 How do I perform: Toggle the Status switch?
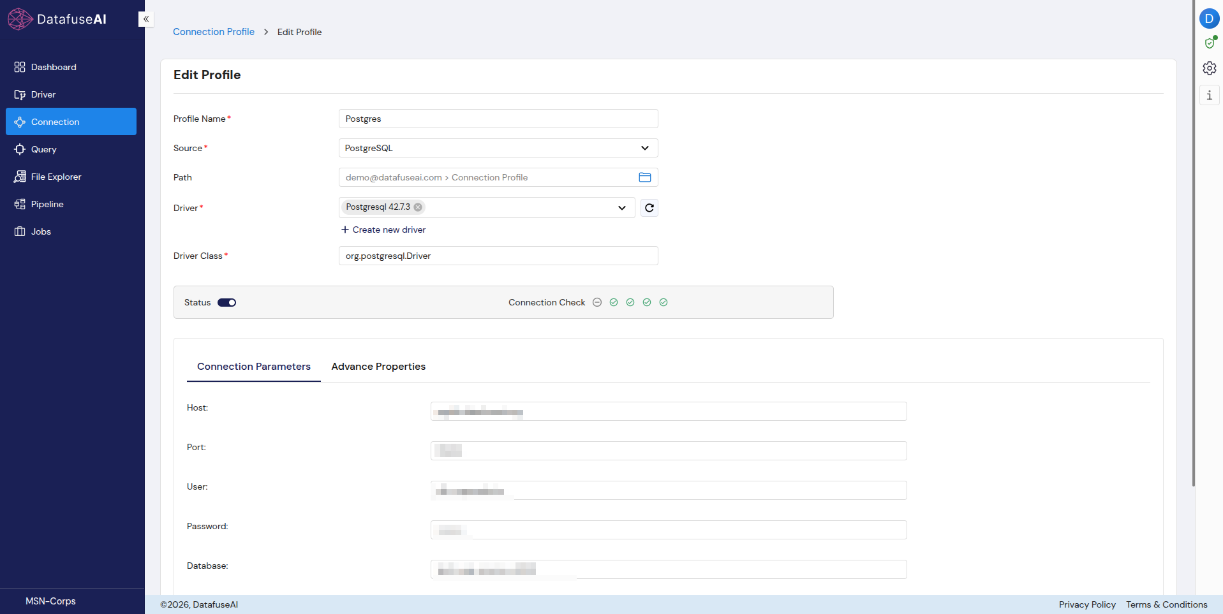coord(227,303)
